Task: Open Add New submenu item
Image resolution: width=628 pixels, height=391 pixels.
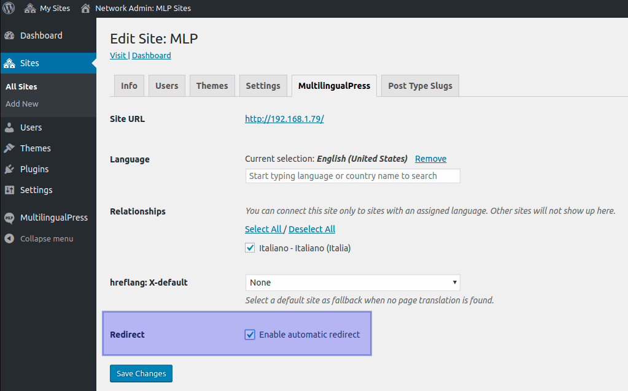Action: (22, 104)
